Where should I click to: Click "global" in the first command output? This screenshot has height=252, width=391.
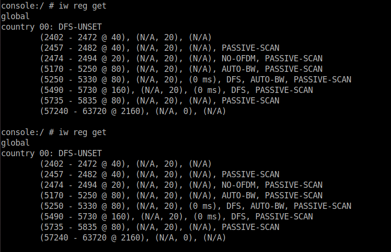click(x=15, y=16)
